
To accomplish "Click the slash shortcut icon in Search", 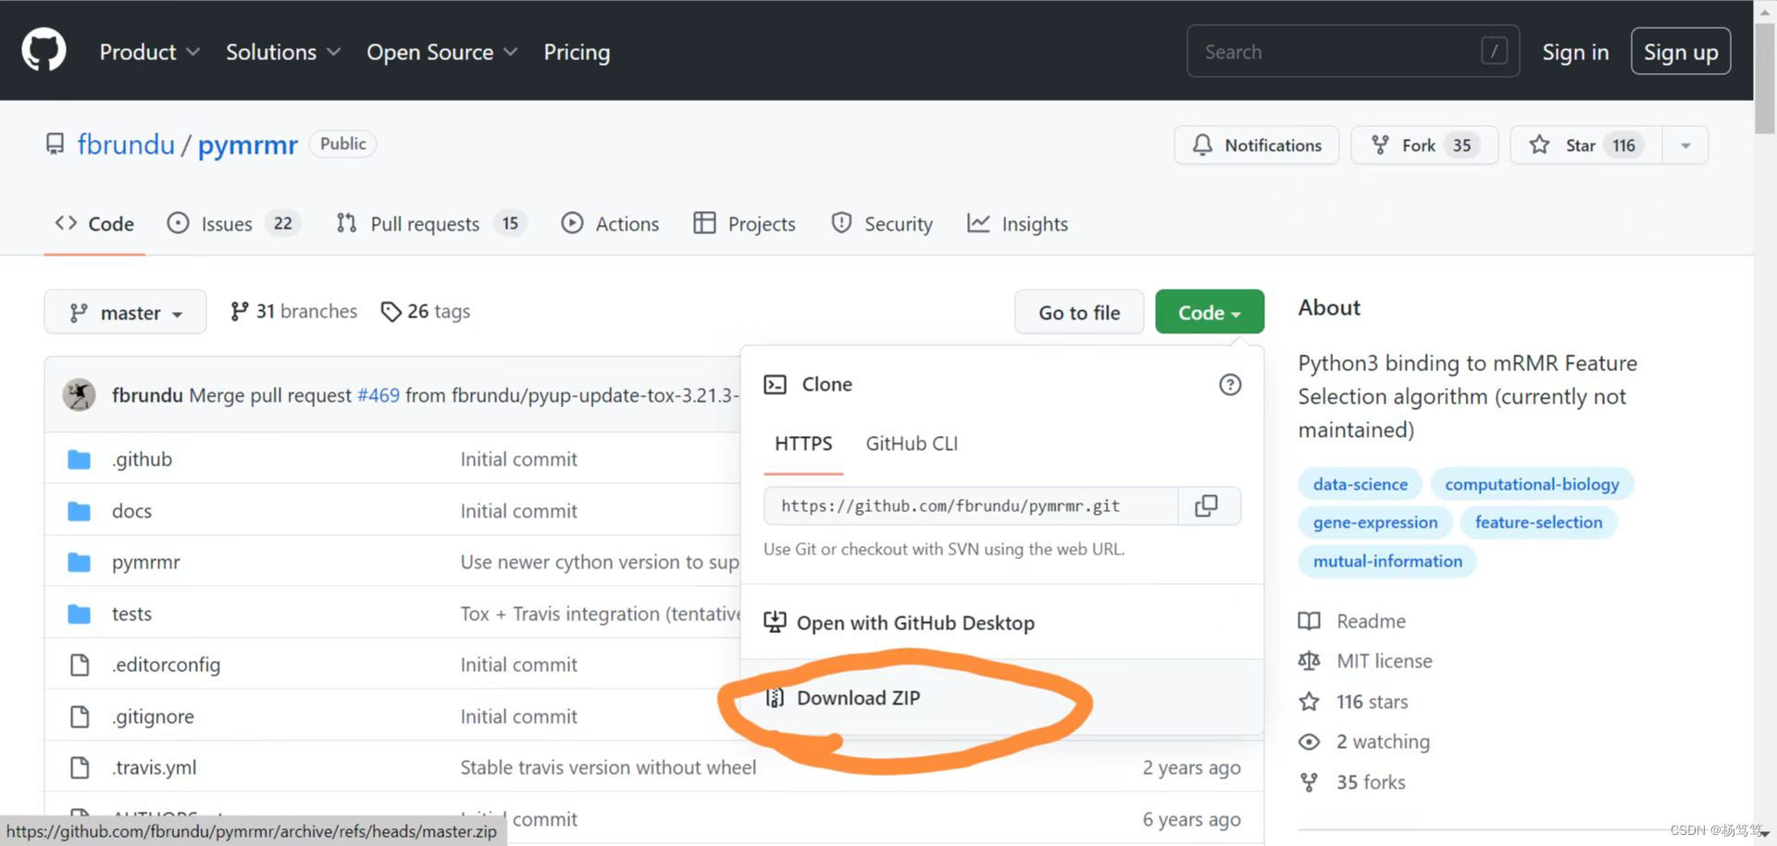I will tap(1494, 51).
